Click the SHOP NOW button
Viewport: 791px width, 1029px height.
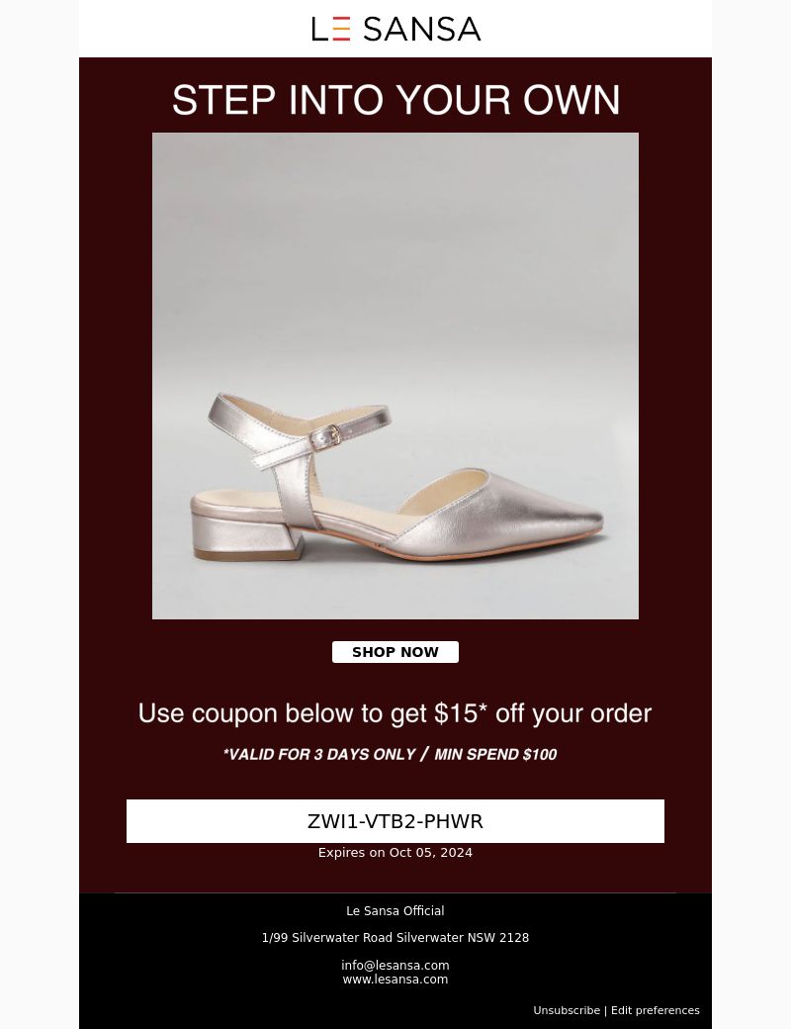pos(395,652)
